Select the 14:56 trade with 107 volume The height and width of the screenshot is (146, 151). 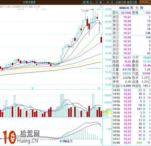[132, 109]
